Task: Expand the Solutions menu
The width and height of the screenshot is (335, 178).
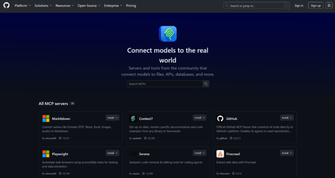Action: tap(43, 6)
